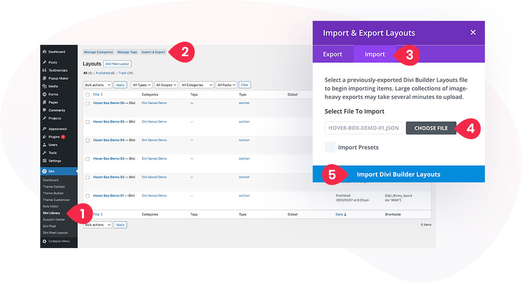The height and width of the screenshot is (283, 522).
Task: Sort by Date in table footer
Action: [x=341, y=215]
